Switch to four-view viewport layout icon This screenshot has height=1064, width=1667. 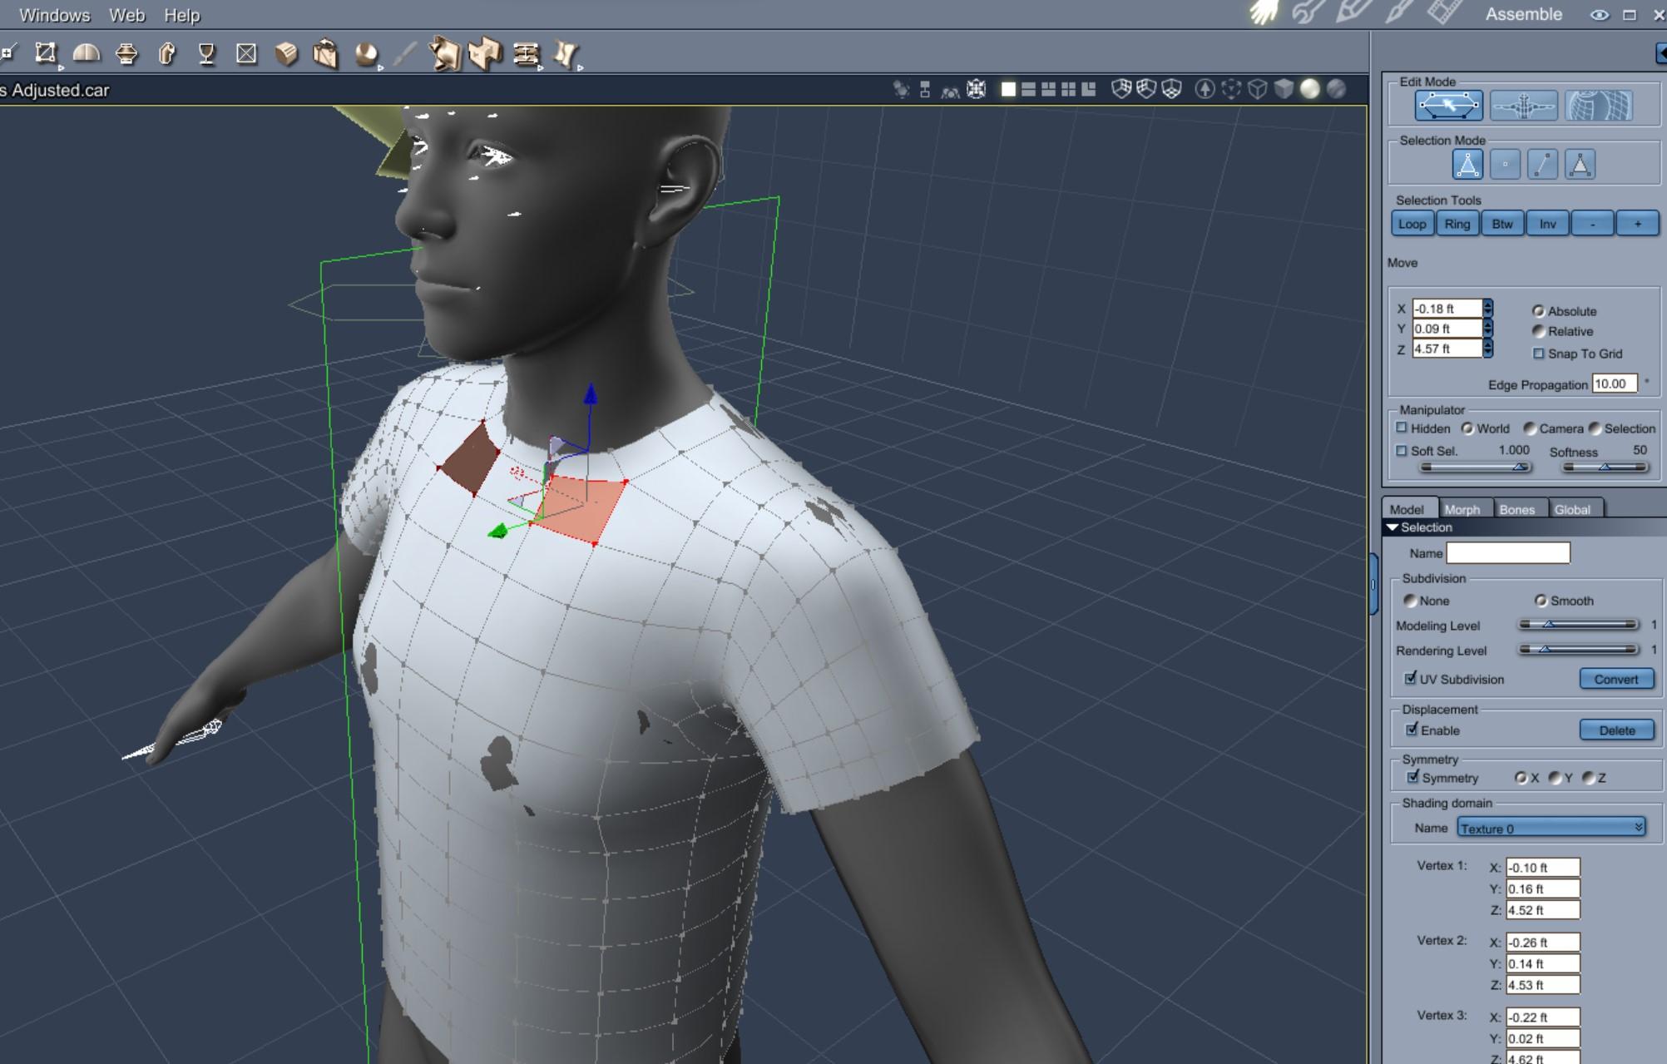pyautogui.click(x=1068, y=89)
